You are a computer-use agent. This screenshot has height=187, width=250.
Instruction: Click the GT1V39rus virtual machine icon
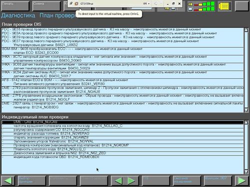click(76, 3)
